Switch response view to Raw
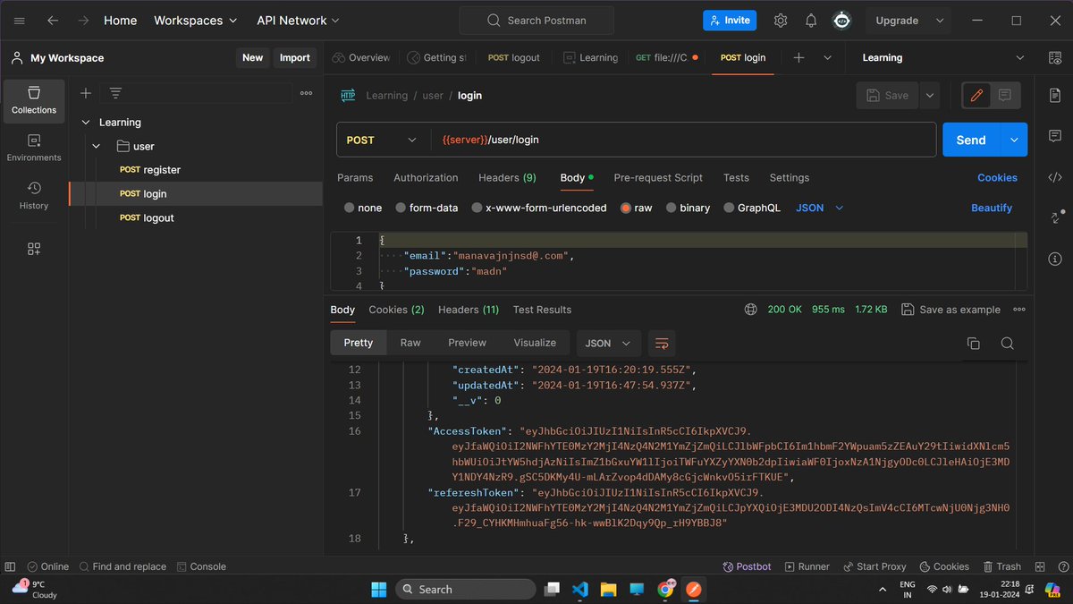Image resolution: width=1073 pixels, height=604 pixels. (x=410, y=343)
